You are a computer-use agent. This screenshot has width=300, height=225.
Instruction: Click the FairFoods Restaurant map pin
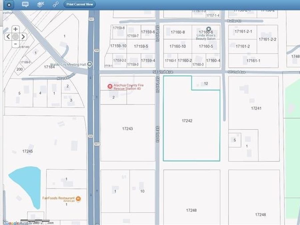(x=78, y=199)
